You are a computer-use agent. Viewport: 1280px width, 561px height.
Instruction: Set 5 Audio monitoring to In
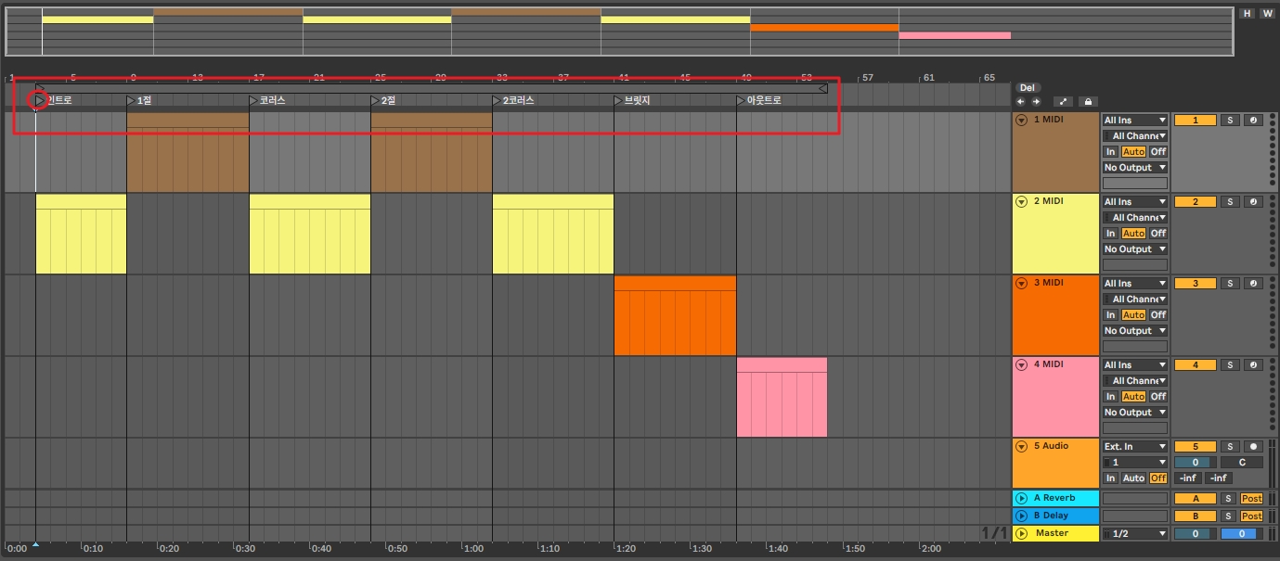click(1110, 478)
